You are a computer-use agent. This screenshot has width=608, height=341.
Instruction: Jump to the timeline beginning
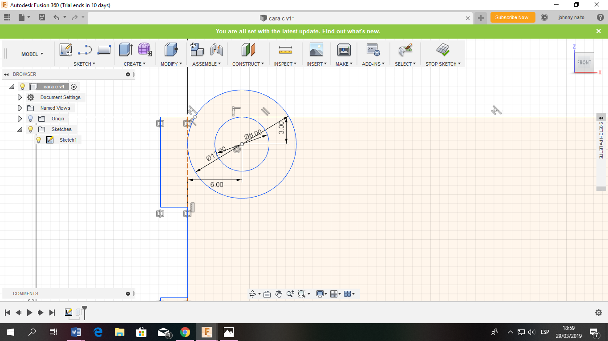[x=8, y=313]
